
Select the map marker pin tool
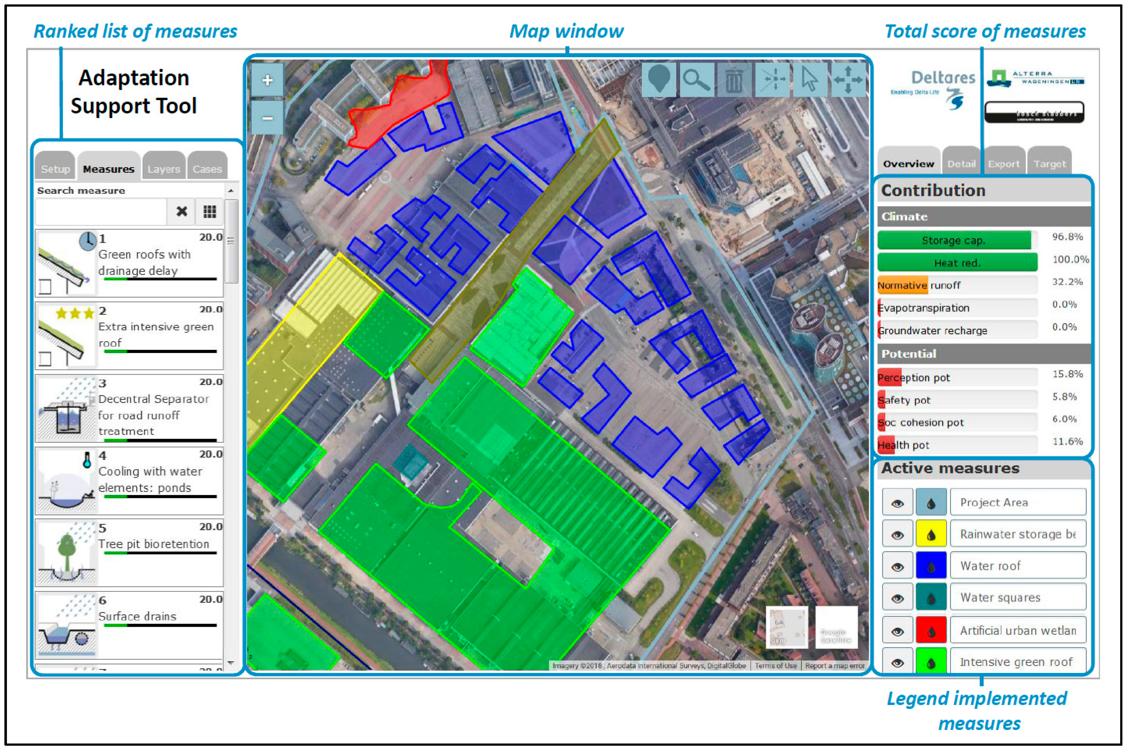pos(659,79)
